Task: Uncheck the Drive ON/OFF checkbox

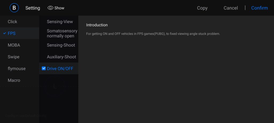Action: click(x=44, y=69)
